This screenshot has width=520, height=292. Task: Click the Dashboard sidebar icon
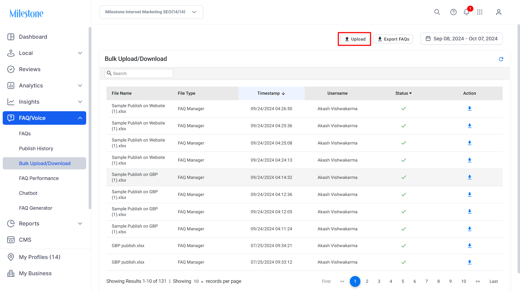(x=11, y=37)
